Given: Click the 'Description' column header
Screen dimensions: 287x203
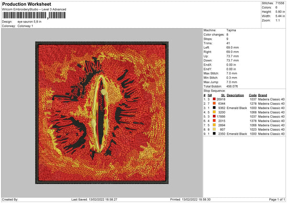Looking at the screenshot, I should coord(235,95).
